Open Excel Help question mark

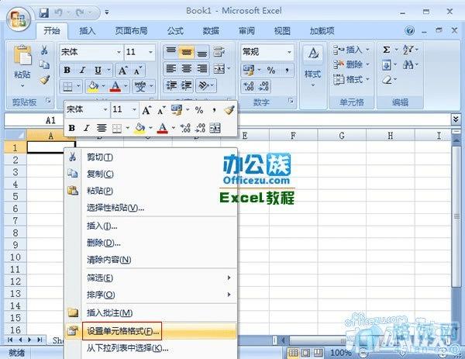(409, 30)
